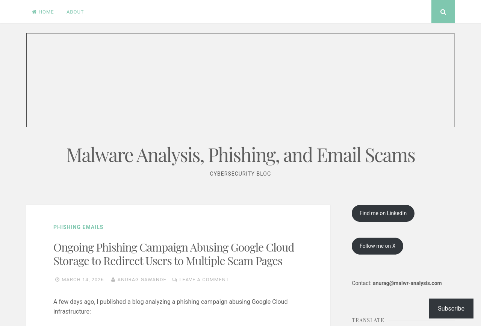Open the PHISHING EMAILS category link
This screenshot has width=481, height=326.
coord(78,227)
